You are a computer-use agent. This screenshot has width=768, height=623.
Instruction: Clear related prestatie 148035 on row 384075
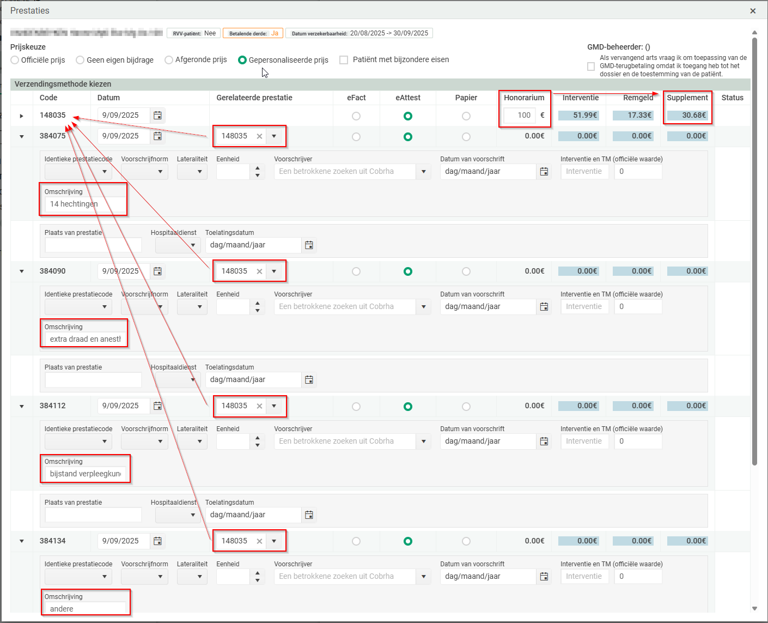[x=259, y=136]
